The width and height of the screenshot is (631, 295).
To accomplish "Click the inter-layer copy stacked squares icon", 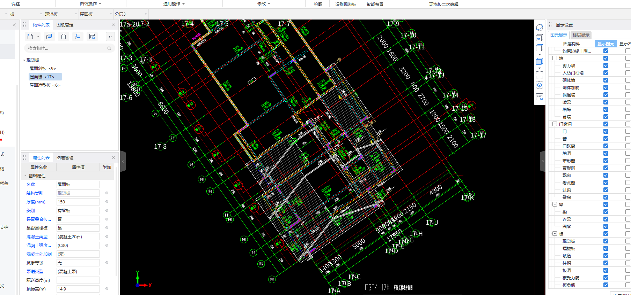I will coord(78,37).
